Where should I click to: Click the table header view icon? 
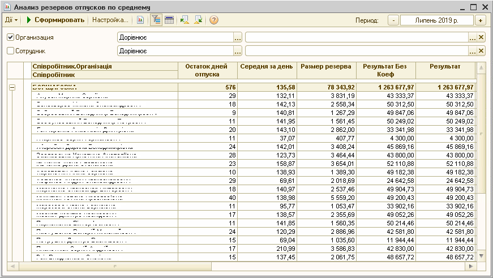169,20
